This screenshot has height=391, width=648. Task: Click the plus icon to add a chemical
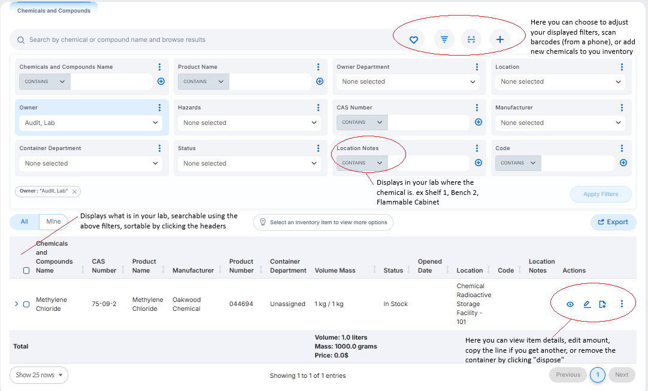[x=499, y=39]
